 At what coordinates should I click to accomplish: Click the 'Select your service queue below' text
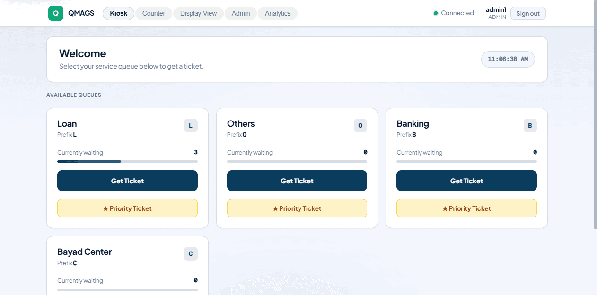pyautogui.click(x=131, y=66)
